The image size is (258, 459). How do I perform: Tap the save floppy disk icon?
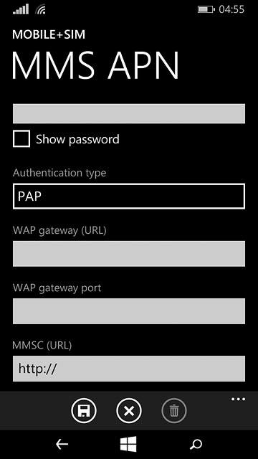[84, 411]
